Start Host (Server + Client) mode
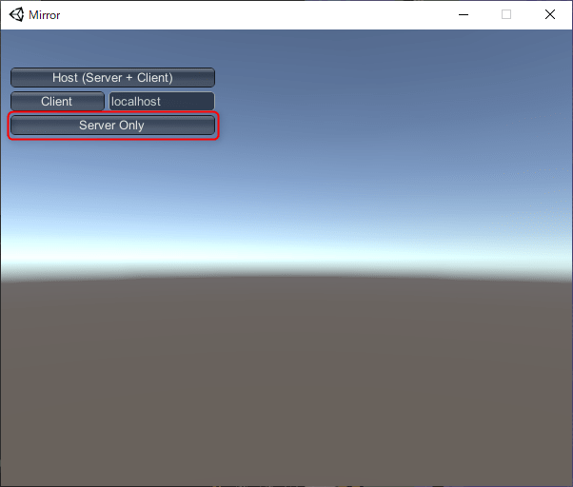573x487 pixels. (x=112, y=77)
